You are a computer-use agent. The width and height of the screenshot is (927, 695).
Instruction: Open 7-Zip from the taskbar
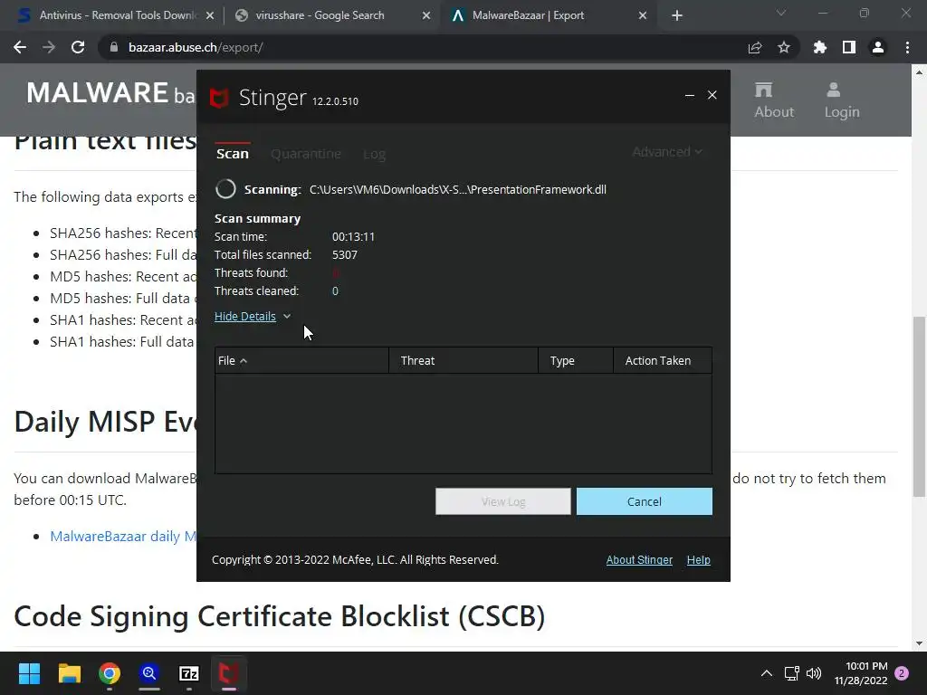click(189, 673)
